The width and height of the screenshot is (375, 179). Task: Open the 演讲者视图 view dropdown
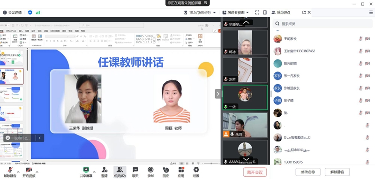(x=247, y=13)
